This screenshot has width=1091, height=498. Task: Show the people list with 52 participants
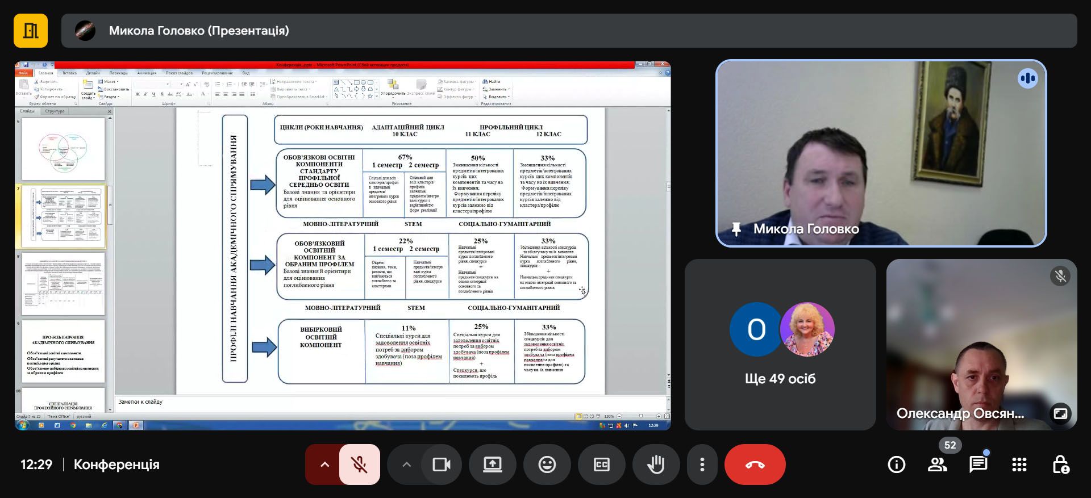937,465
